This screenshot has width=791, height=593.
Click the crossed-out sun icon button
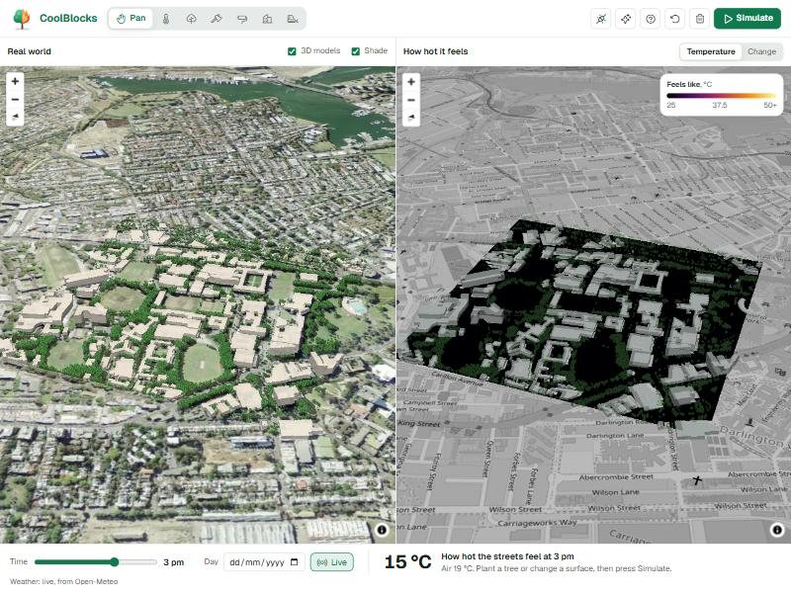pyautogui.click(x=601, y=19)
